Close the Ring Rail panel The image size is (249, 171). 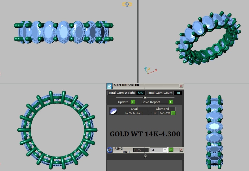coord(181,150)
